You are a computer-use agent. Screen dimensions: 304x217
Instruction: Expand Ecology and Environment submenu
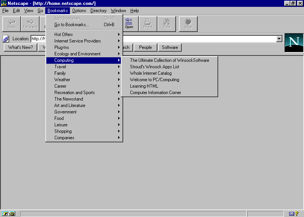tap(84, 54)
